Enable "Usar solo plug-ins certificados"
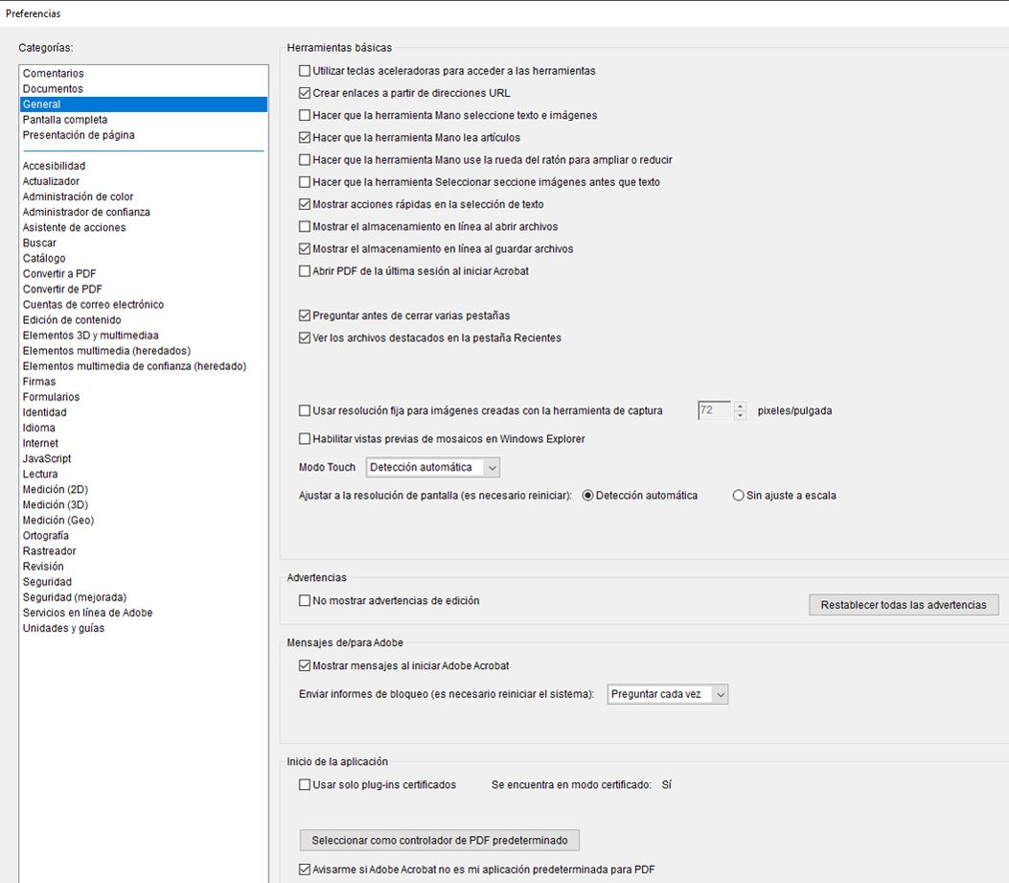Image resolution: width=1009 pixels, height=883 pixels. [304, 784]
